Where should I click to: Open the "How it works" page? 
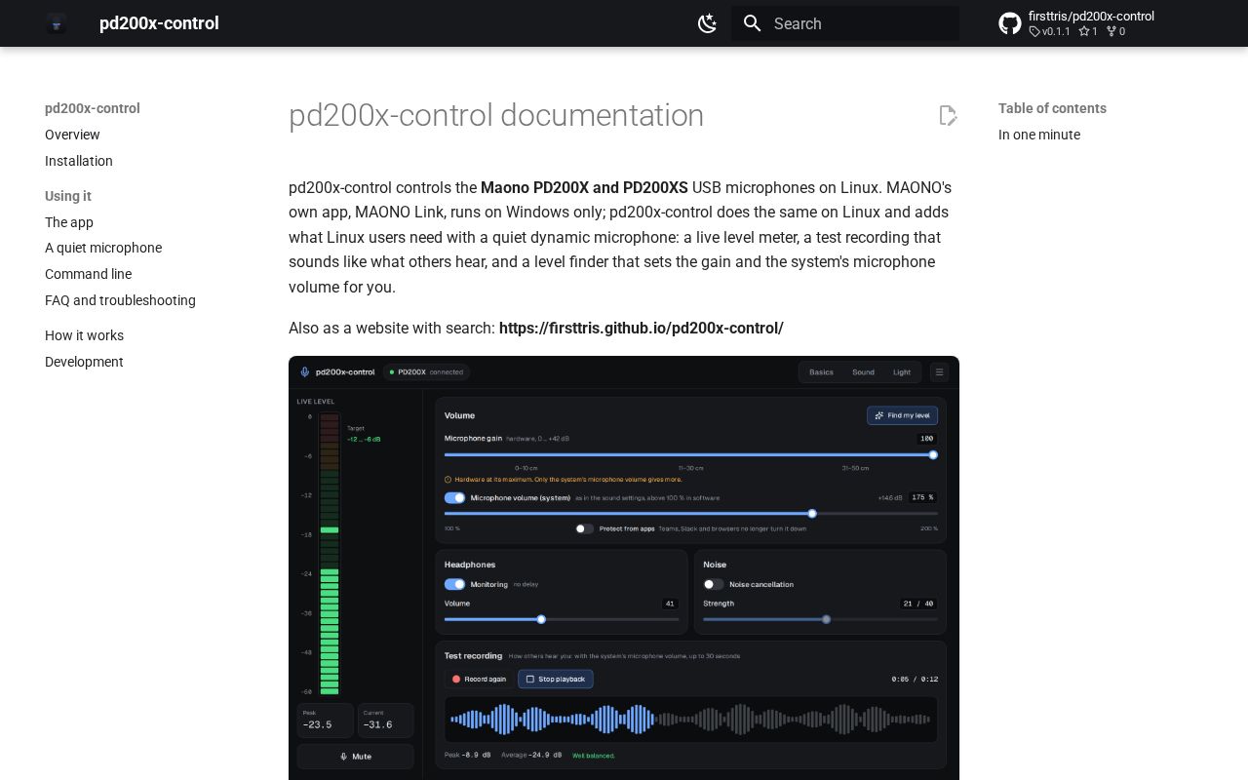[x=84, y=335]
